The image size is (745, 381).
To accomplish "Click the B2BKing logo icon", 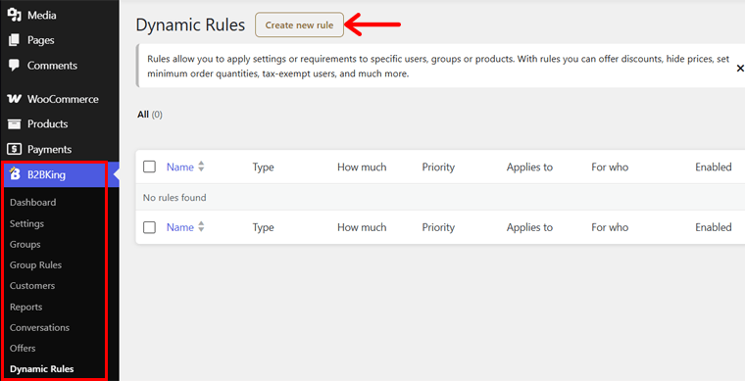I will click(15, 174).
